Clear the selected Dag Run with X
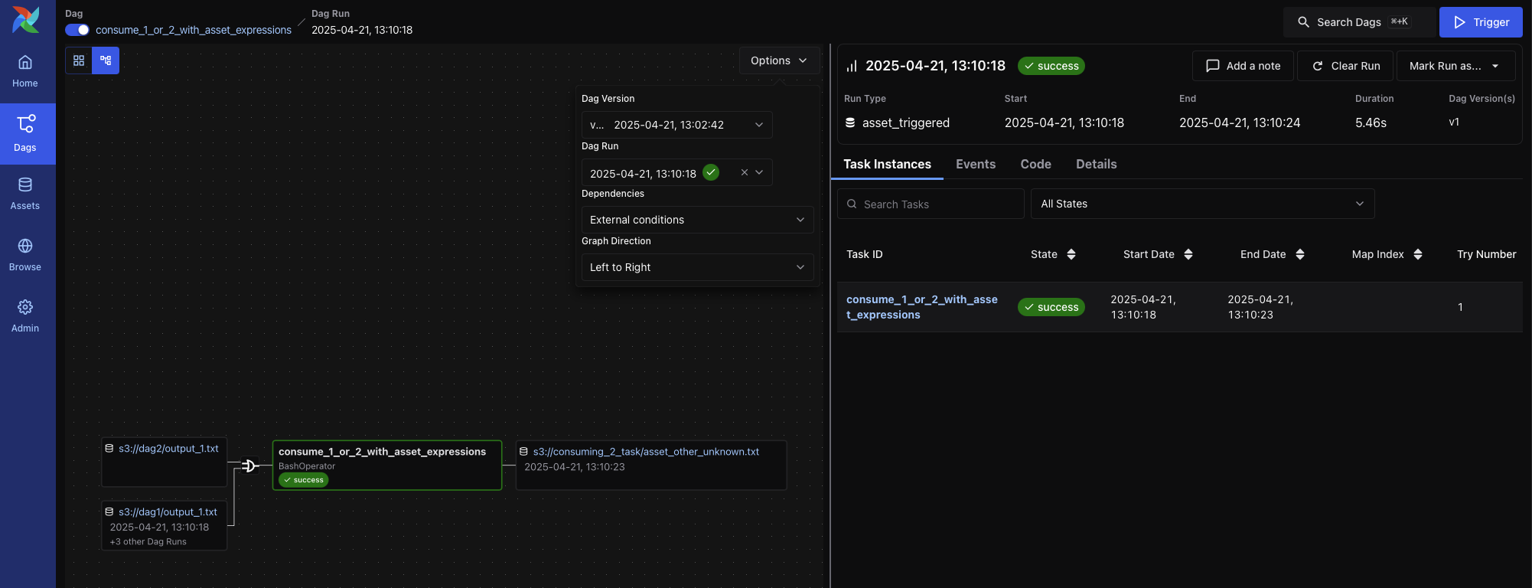This screenshot has width=1532, height=588. (744, 172)
